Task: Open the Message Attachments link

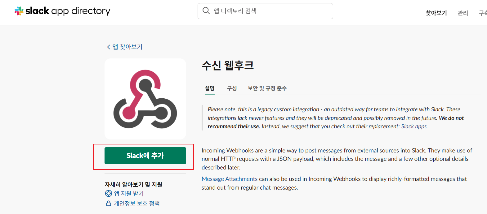Action: point(230,179)
